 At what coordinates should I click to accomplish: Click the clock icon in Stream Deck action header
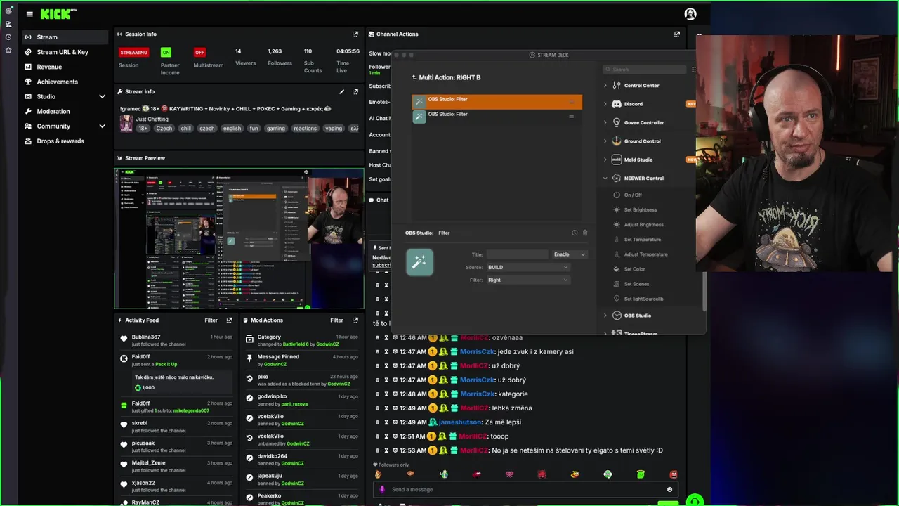click(575, 233)
